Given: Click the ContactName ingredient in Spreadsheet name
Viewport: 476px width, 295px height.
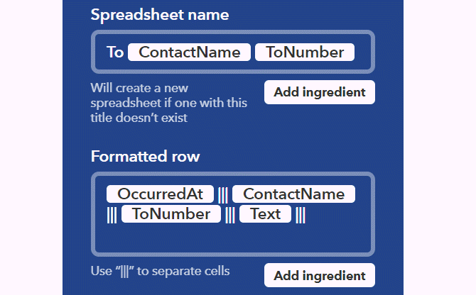Looking at the screenshot, I should pyautogui.click(x=189, y=52).
